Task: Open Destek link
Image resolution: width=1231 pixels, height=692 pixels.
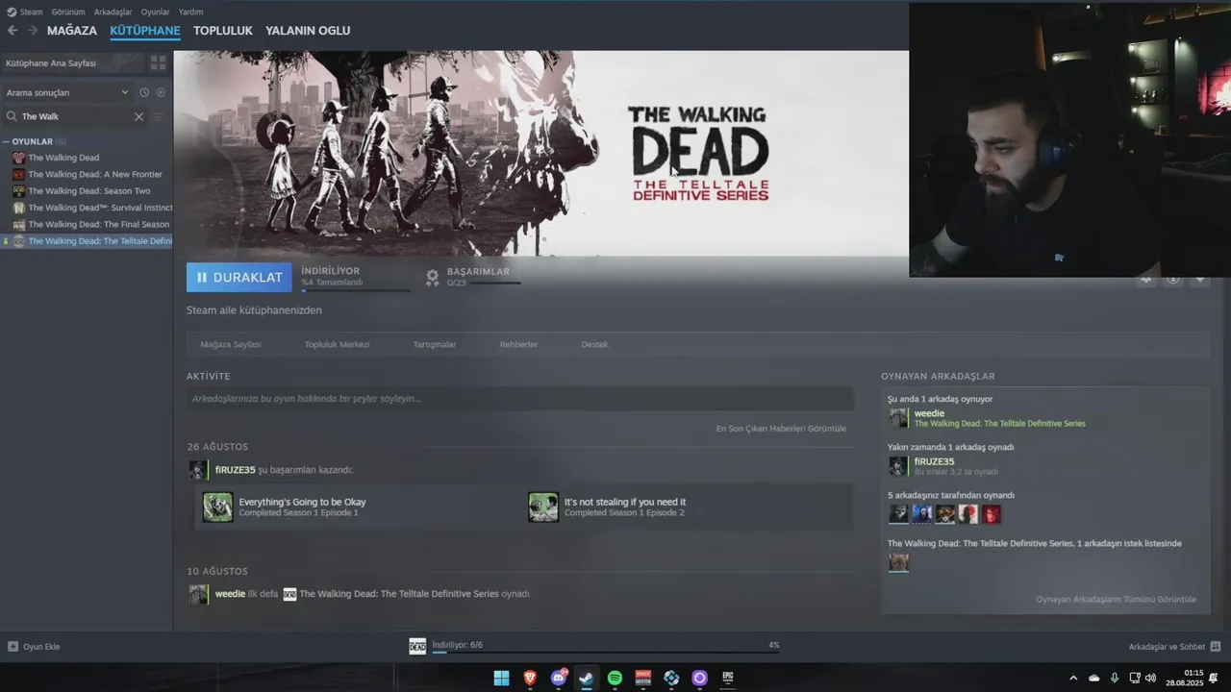Action: point(594,344)
